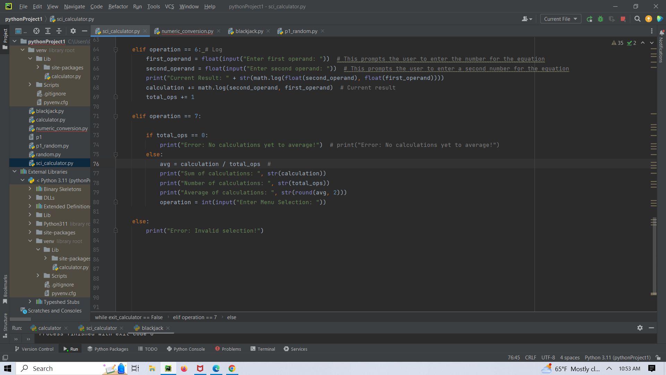This screenshot has width=666, height=375.
Task: Select blackjack.py in Project tree
Action: click(x=50, y=111)
